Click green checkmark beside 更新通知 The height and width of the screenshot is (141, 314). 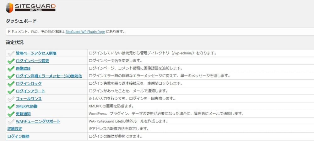(11, 114)
